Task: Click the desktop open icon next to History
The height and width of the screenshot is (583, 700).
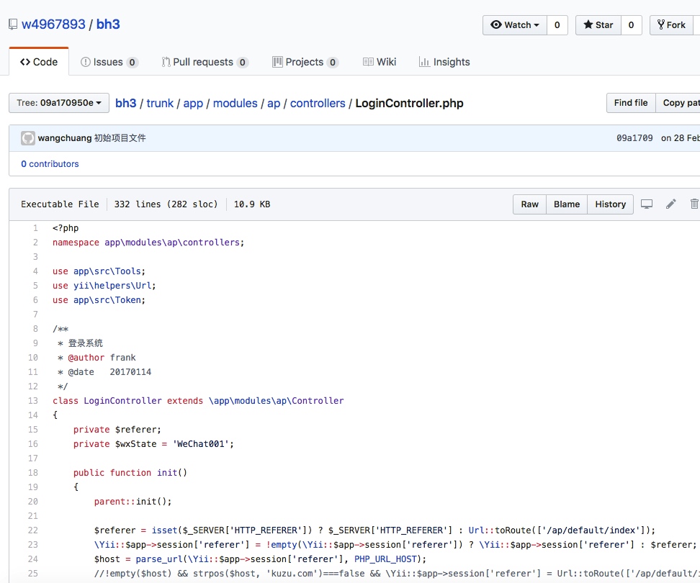Action: pos(647,204)
